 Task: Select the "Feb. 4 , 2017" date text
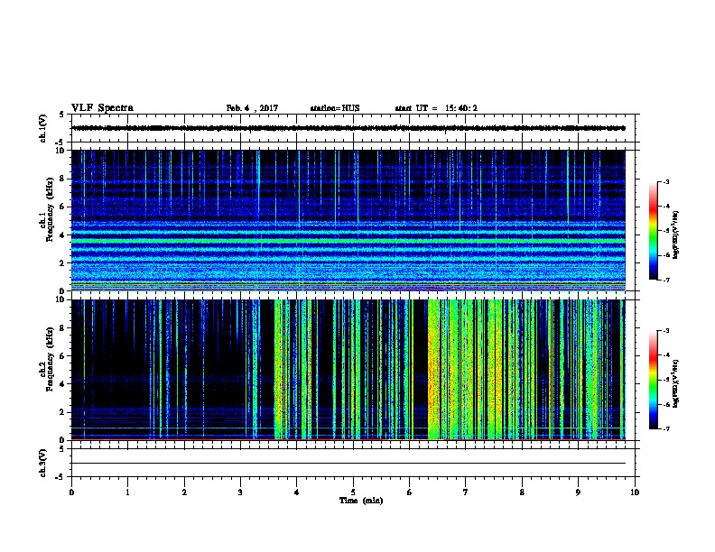click(252, 108)
